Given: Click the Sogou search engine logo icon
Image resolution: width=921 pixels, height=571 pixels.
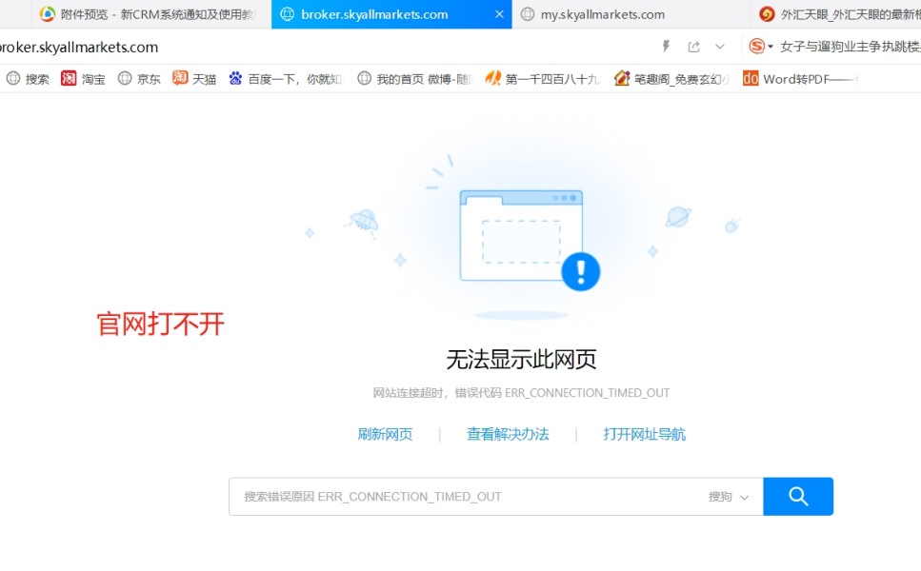Looking at the screenshot, I should [x=757, y=46].
